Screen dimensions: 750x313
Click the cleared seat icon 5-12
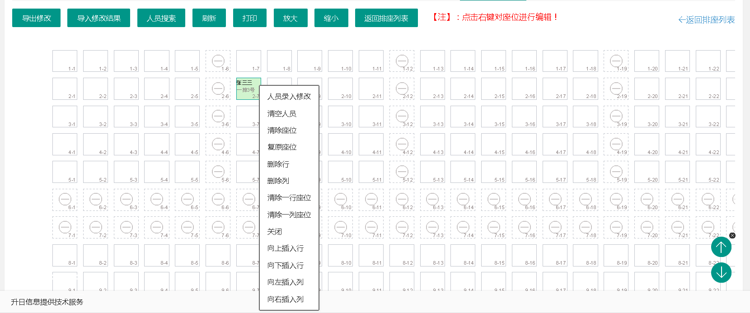tap(402, 172)
